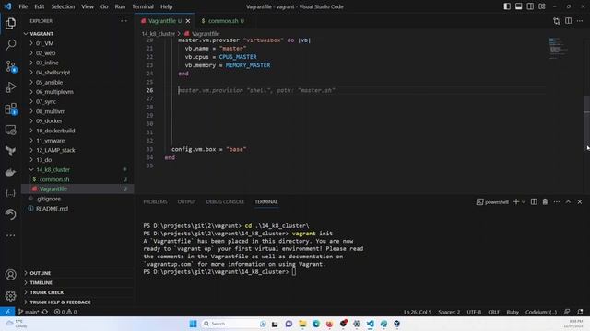
Task: Open errors and warnings count in status bar
Action: pos(65,312)
